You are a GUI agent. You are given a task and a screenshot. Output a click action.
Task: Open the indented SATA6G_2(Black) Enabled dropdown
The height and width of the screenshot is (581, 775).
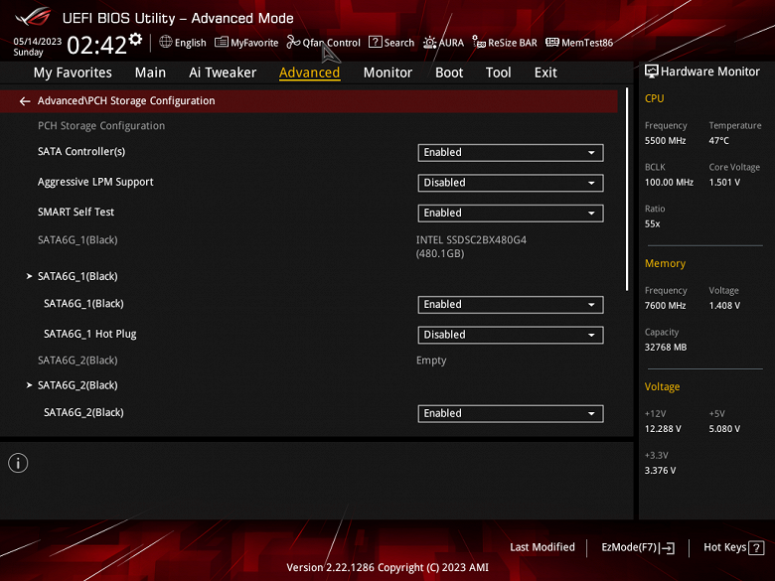[x=511, y=413]
